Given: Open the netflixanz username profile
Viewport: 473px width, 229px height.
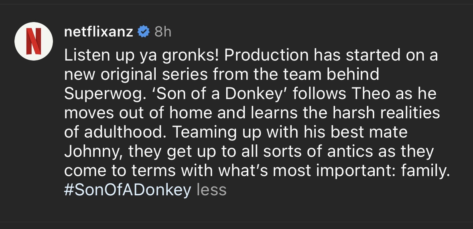Looking at the screenshot, I should (x=98, y=32).
